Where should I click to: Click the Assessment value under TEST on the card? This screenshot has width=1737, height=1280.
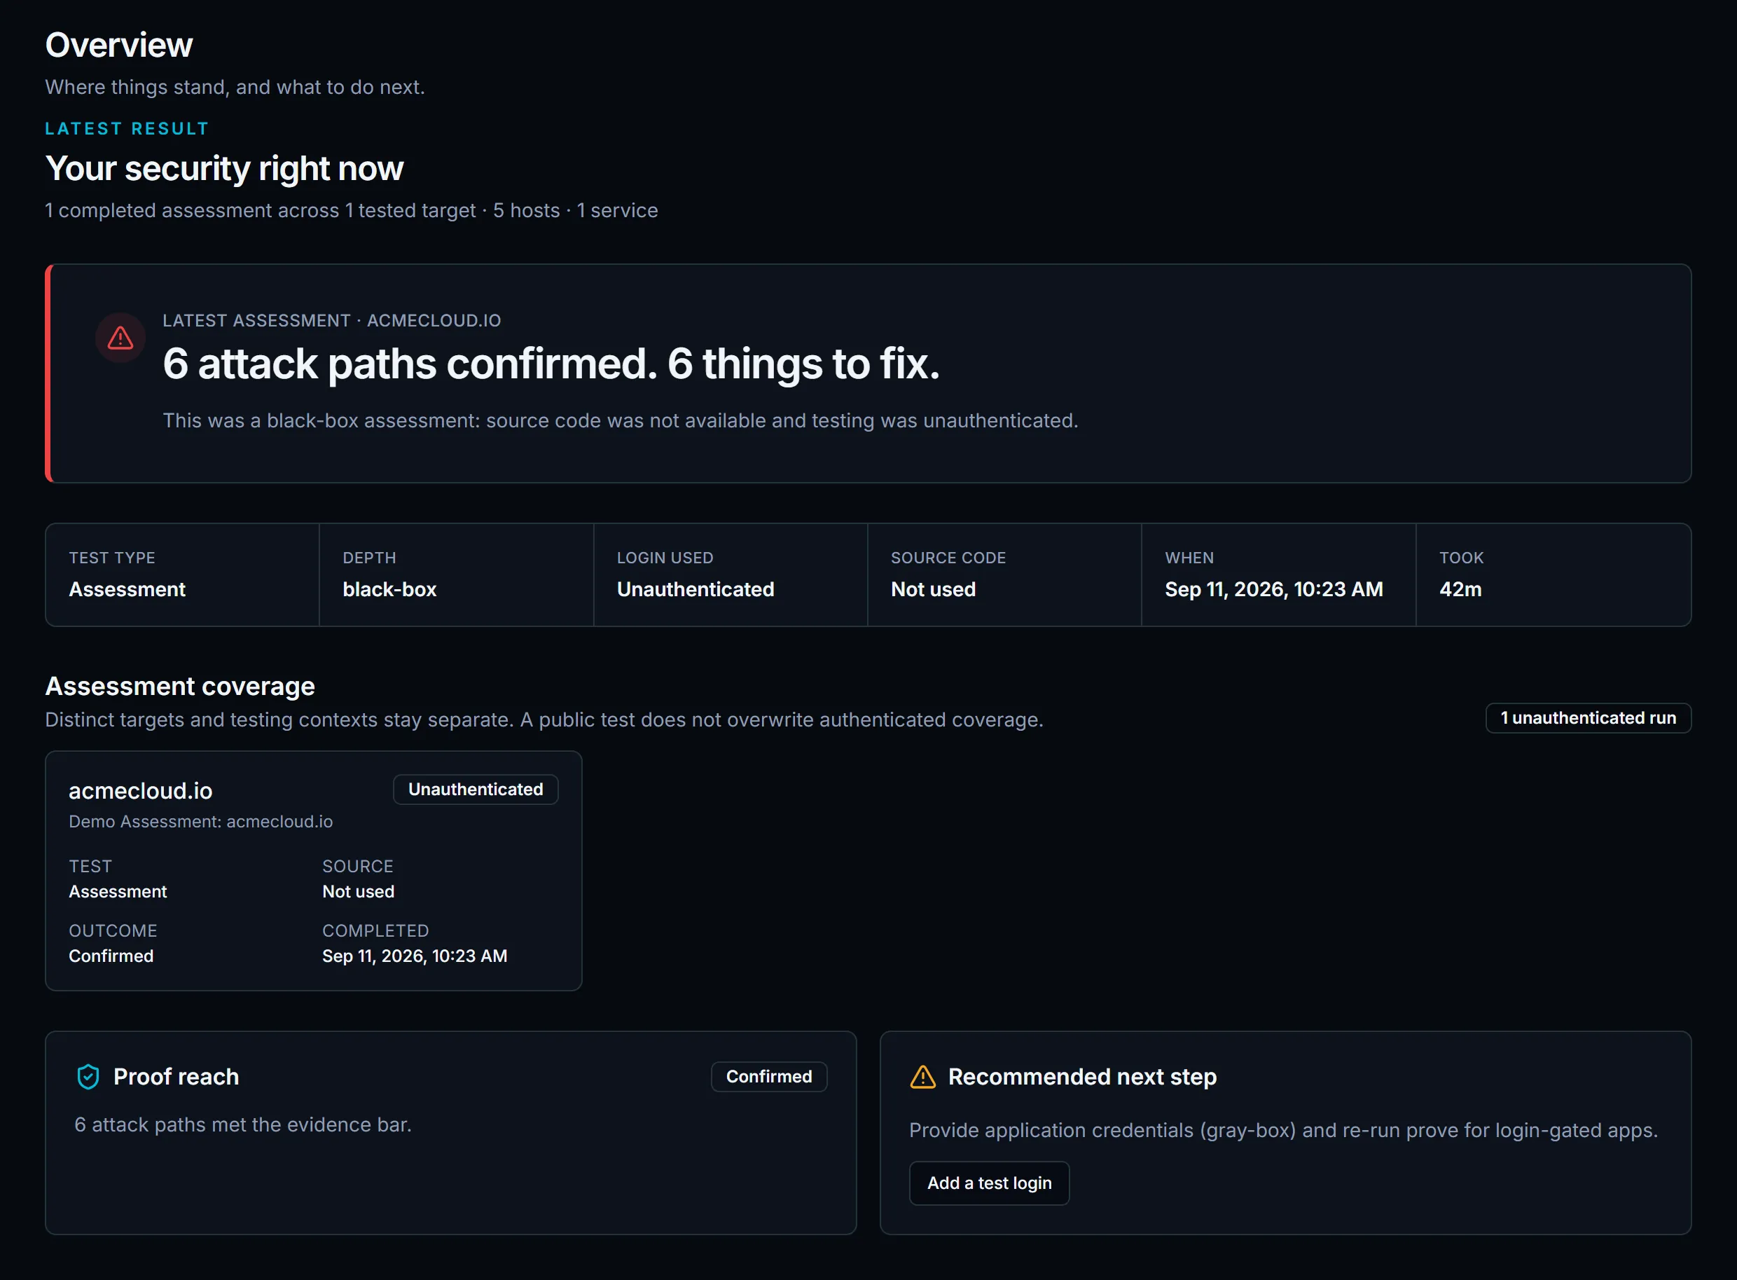point(118,891)
